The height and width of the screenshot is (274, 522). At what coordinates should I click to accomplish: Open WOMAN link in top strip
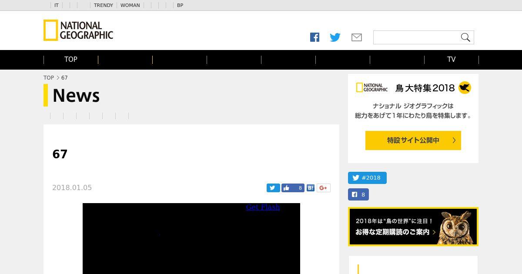(130, 5)
